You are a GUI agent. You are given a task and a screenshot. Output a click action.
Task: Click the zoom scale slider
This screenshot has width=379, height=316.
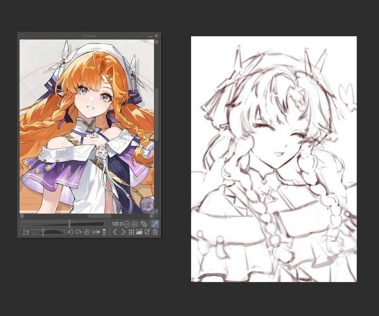click(63, 224)
